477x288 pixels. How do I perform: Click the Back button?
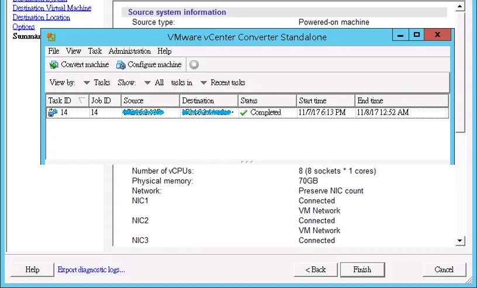(x=316, y=270)
